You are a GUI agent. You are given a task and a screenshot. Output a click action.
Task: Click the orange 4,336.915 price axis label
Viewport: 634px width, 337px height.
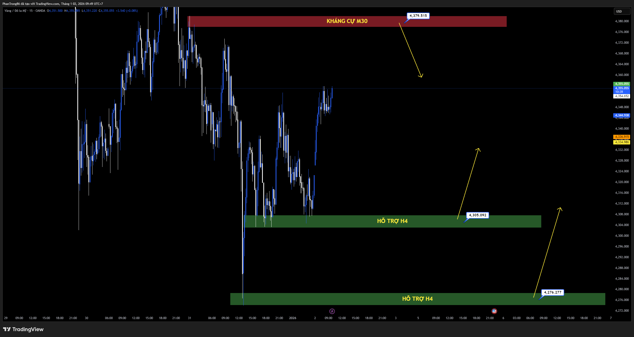pos(622,137)
